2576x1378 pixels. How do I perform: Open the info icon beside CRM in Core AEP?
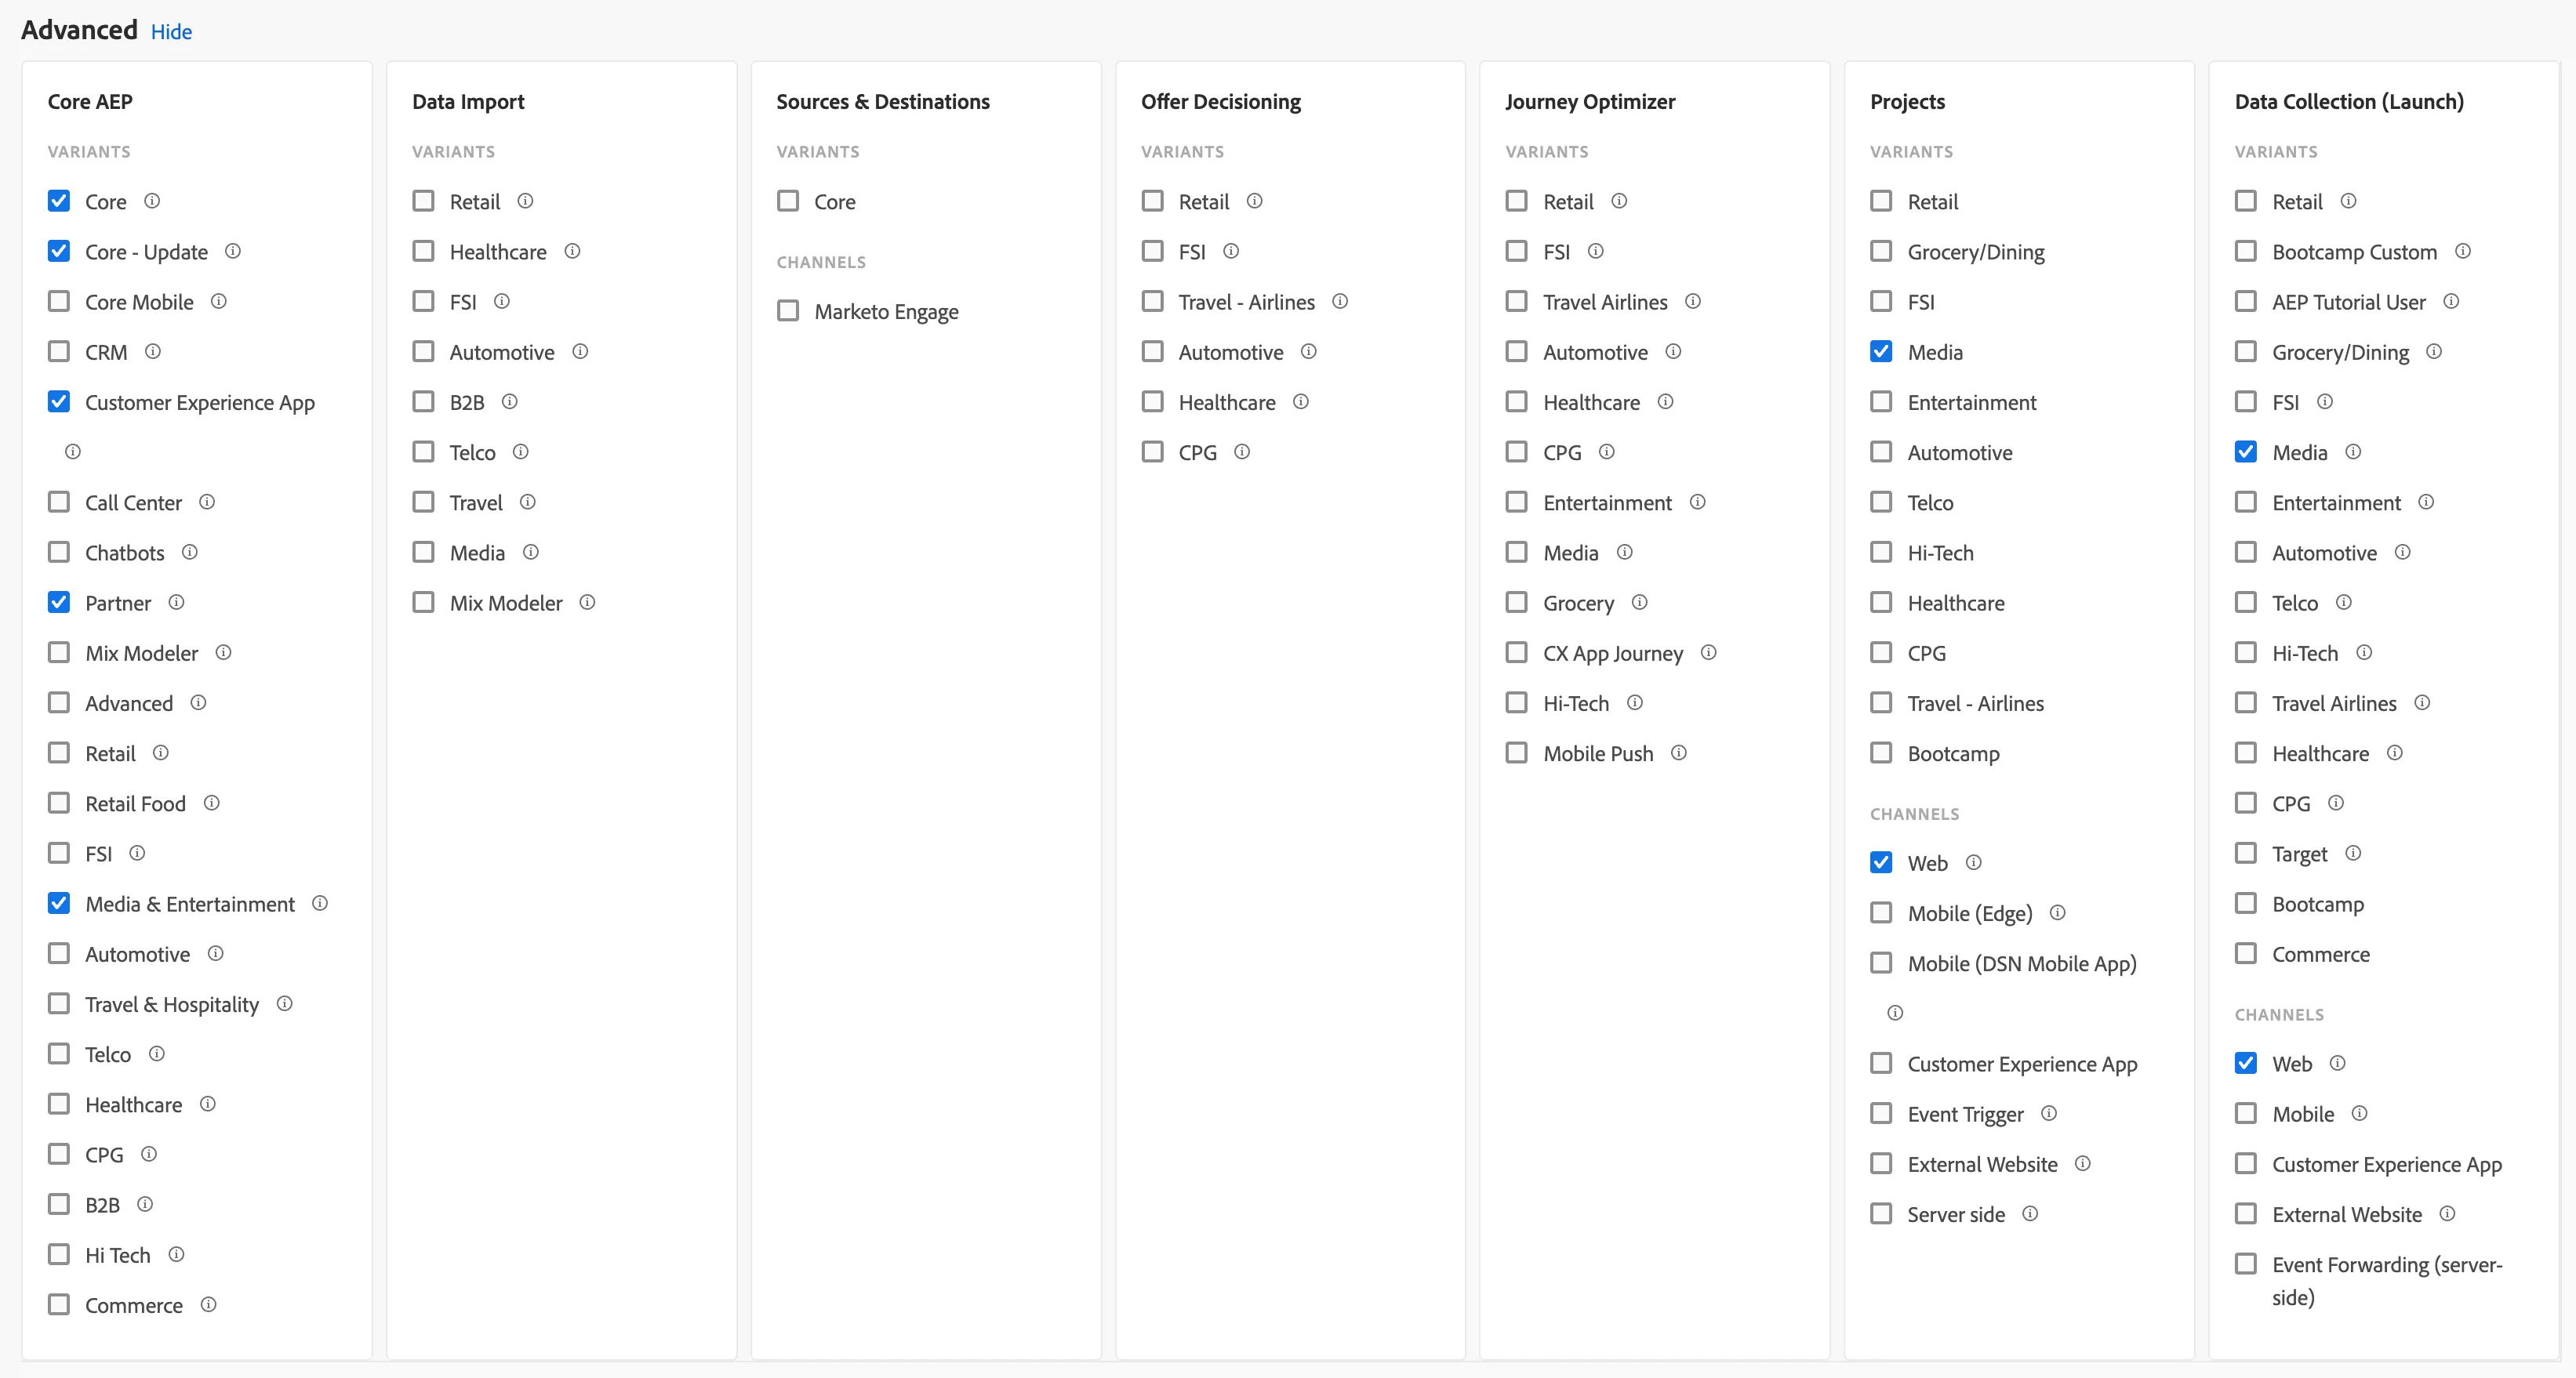152,352
